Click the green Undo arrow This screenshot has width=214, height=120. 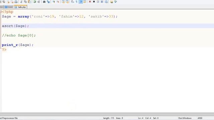click(35, 2)
